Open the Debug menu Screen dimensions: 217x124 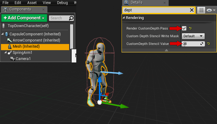(x=62, y=2)
